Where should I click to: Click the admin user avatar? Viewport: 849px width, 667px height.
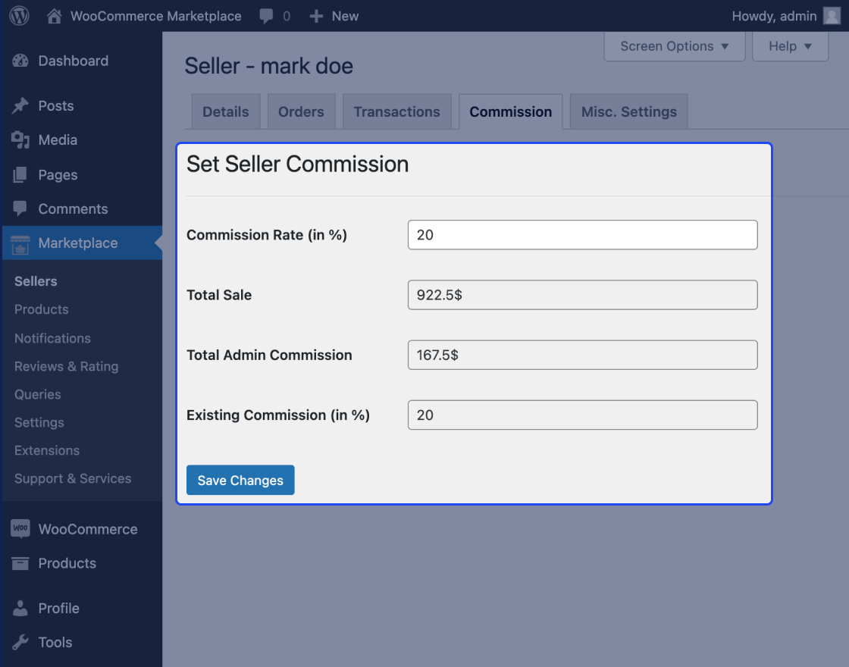coord(832,16)
